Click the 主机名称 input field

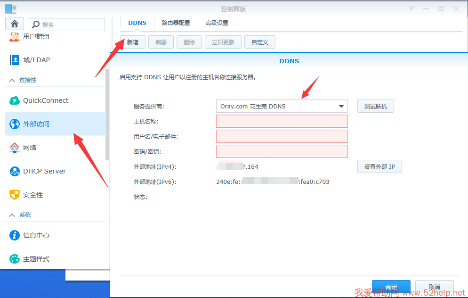[x=282, y=121]
